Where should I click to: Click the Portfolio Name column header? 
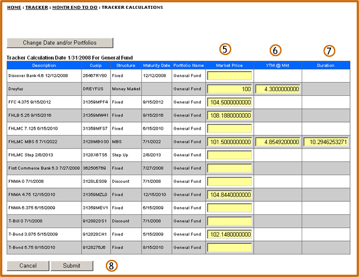coord(189,65)
